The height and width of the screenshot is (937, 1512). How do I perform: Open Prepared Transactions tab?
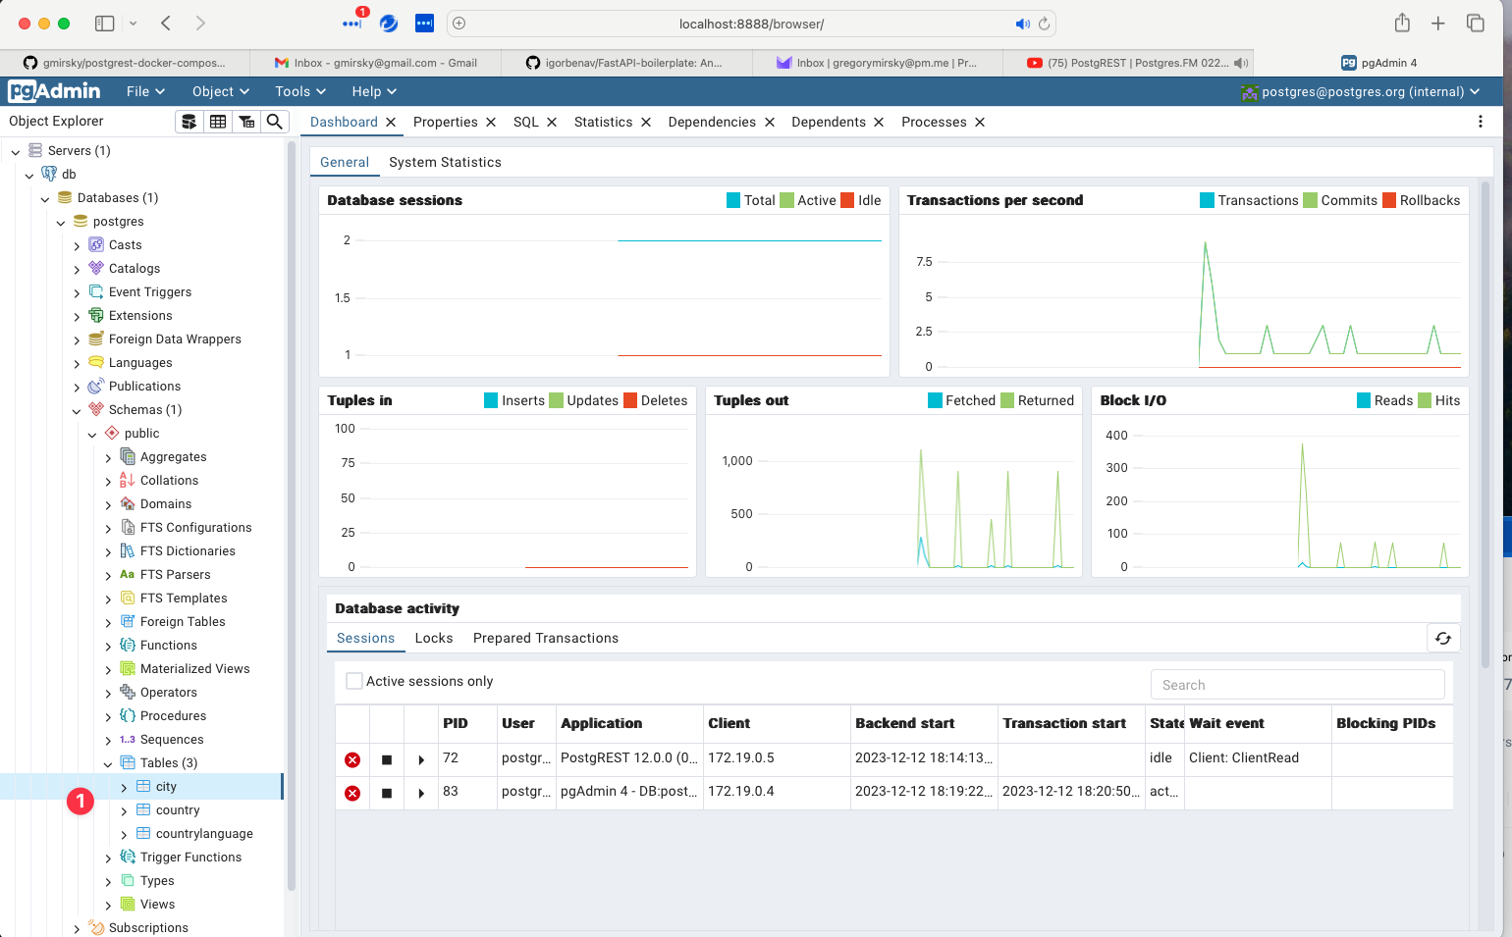(x=546, y=638)
